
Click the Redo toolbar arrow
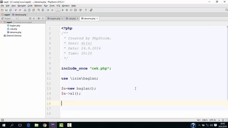(x=20, y=10)
